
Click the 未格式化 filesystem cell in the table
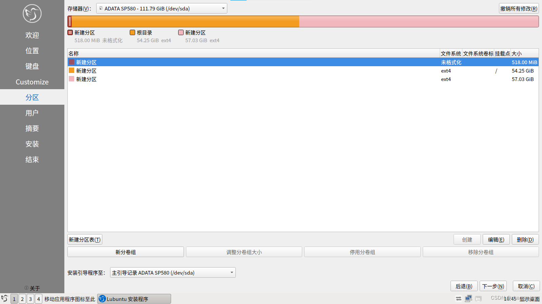(x=451, y=62)
